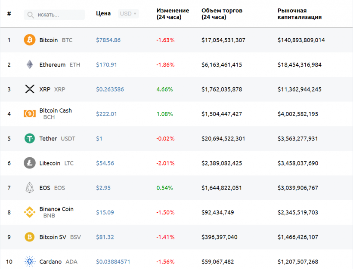The height and width of the screenshot is (269, 353).
Task: Click the Litecoin logo icon
Action: click(x=29, y=163)
